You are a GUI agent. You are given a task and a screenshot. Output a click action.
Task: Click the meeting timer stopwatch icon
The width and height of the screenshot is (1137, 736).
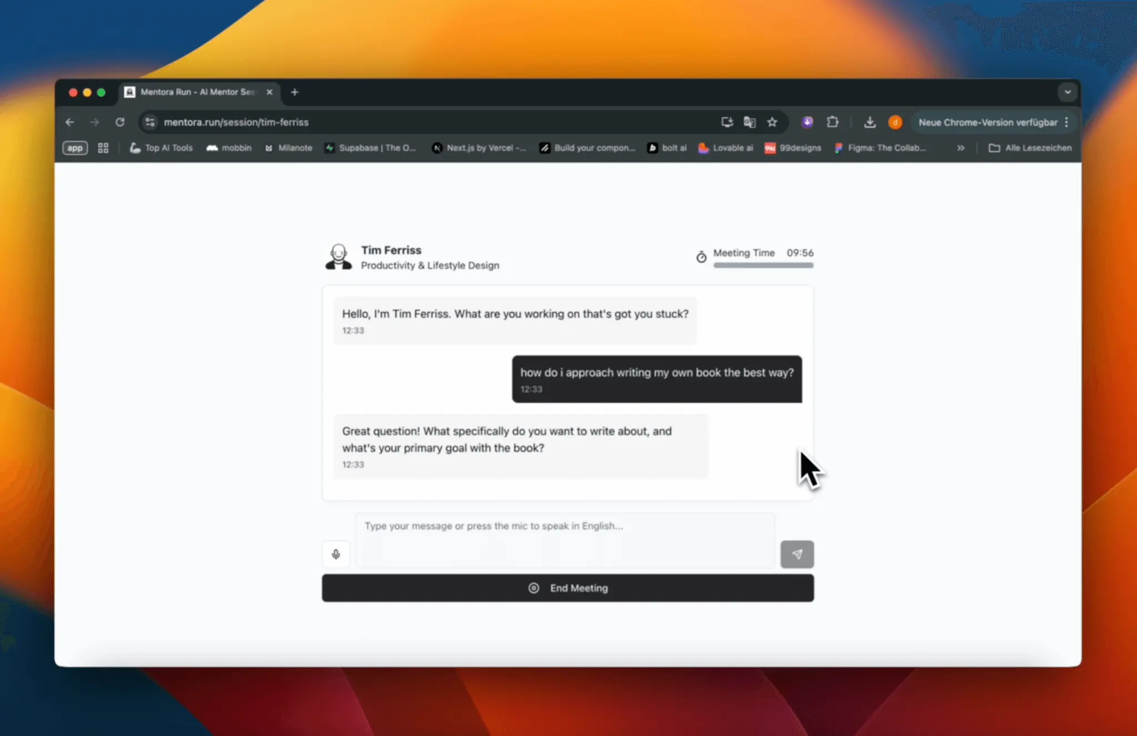701,257
